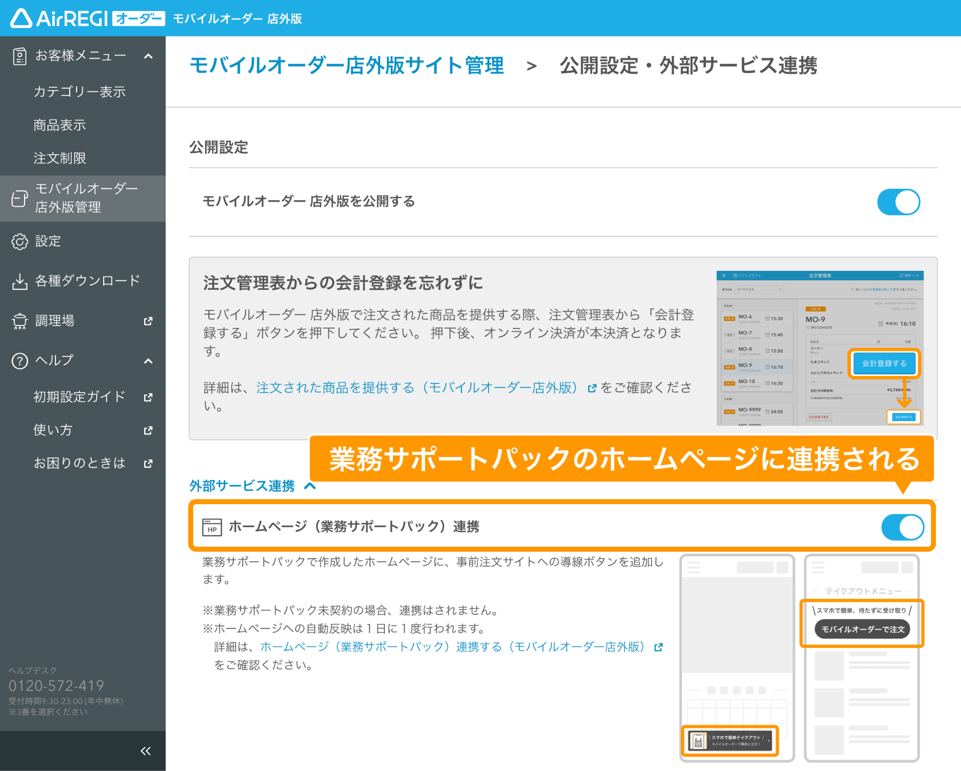Select モバイルオーダー店外版管理 in sidebar
Viewport: 961px width, 771px height.
[x=83, y=198]
